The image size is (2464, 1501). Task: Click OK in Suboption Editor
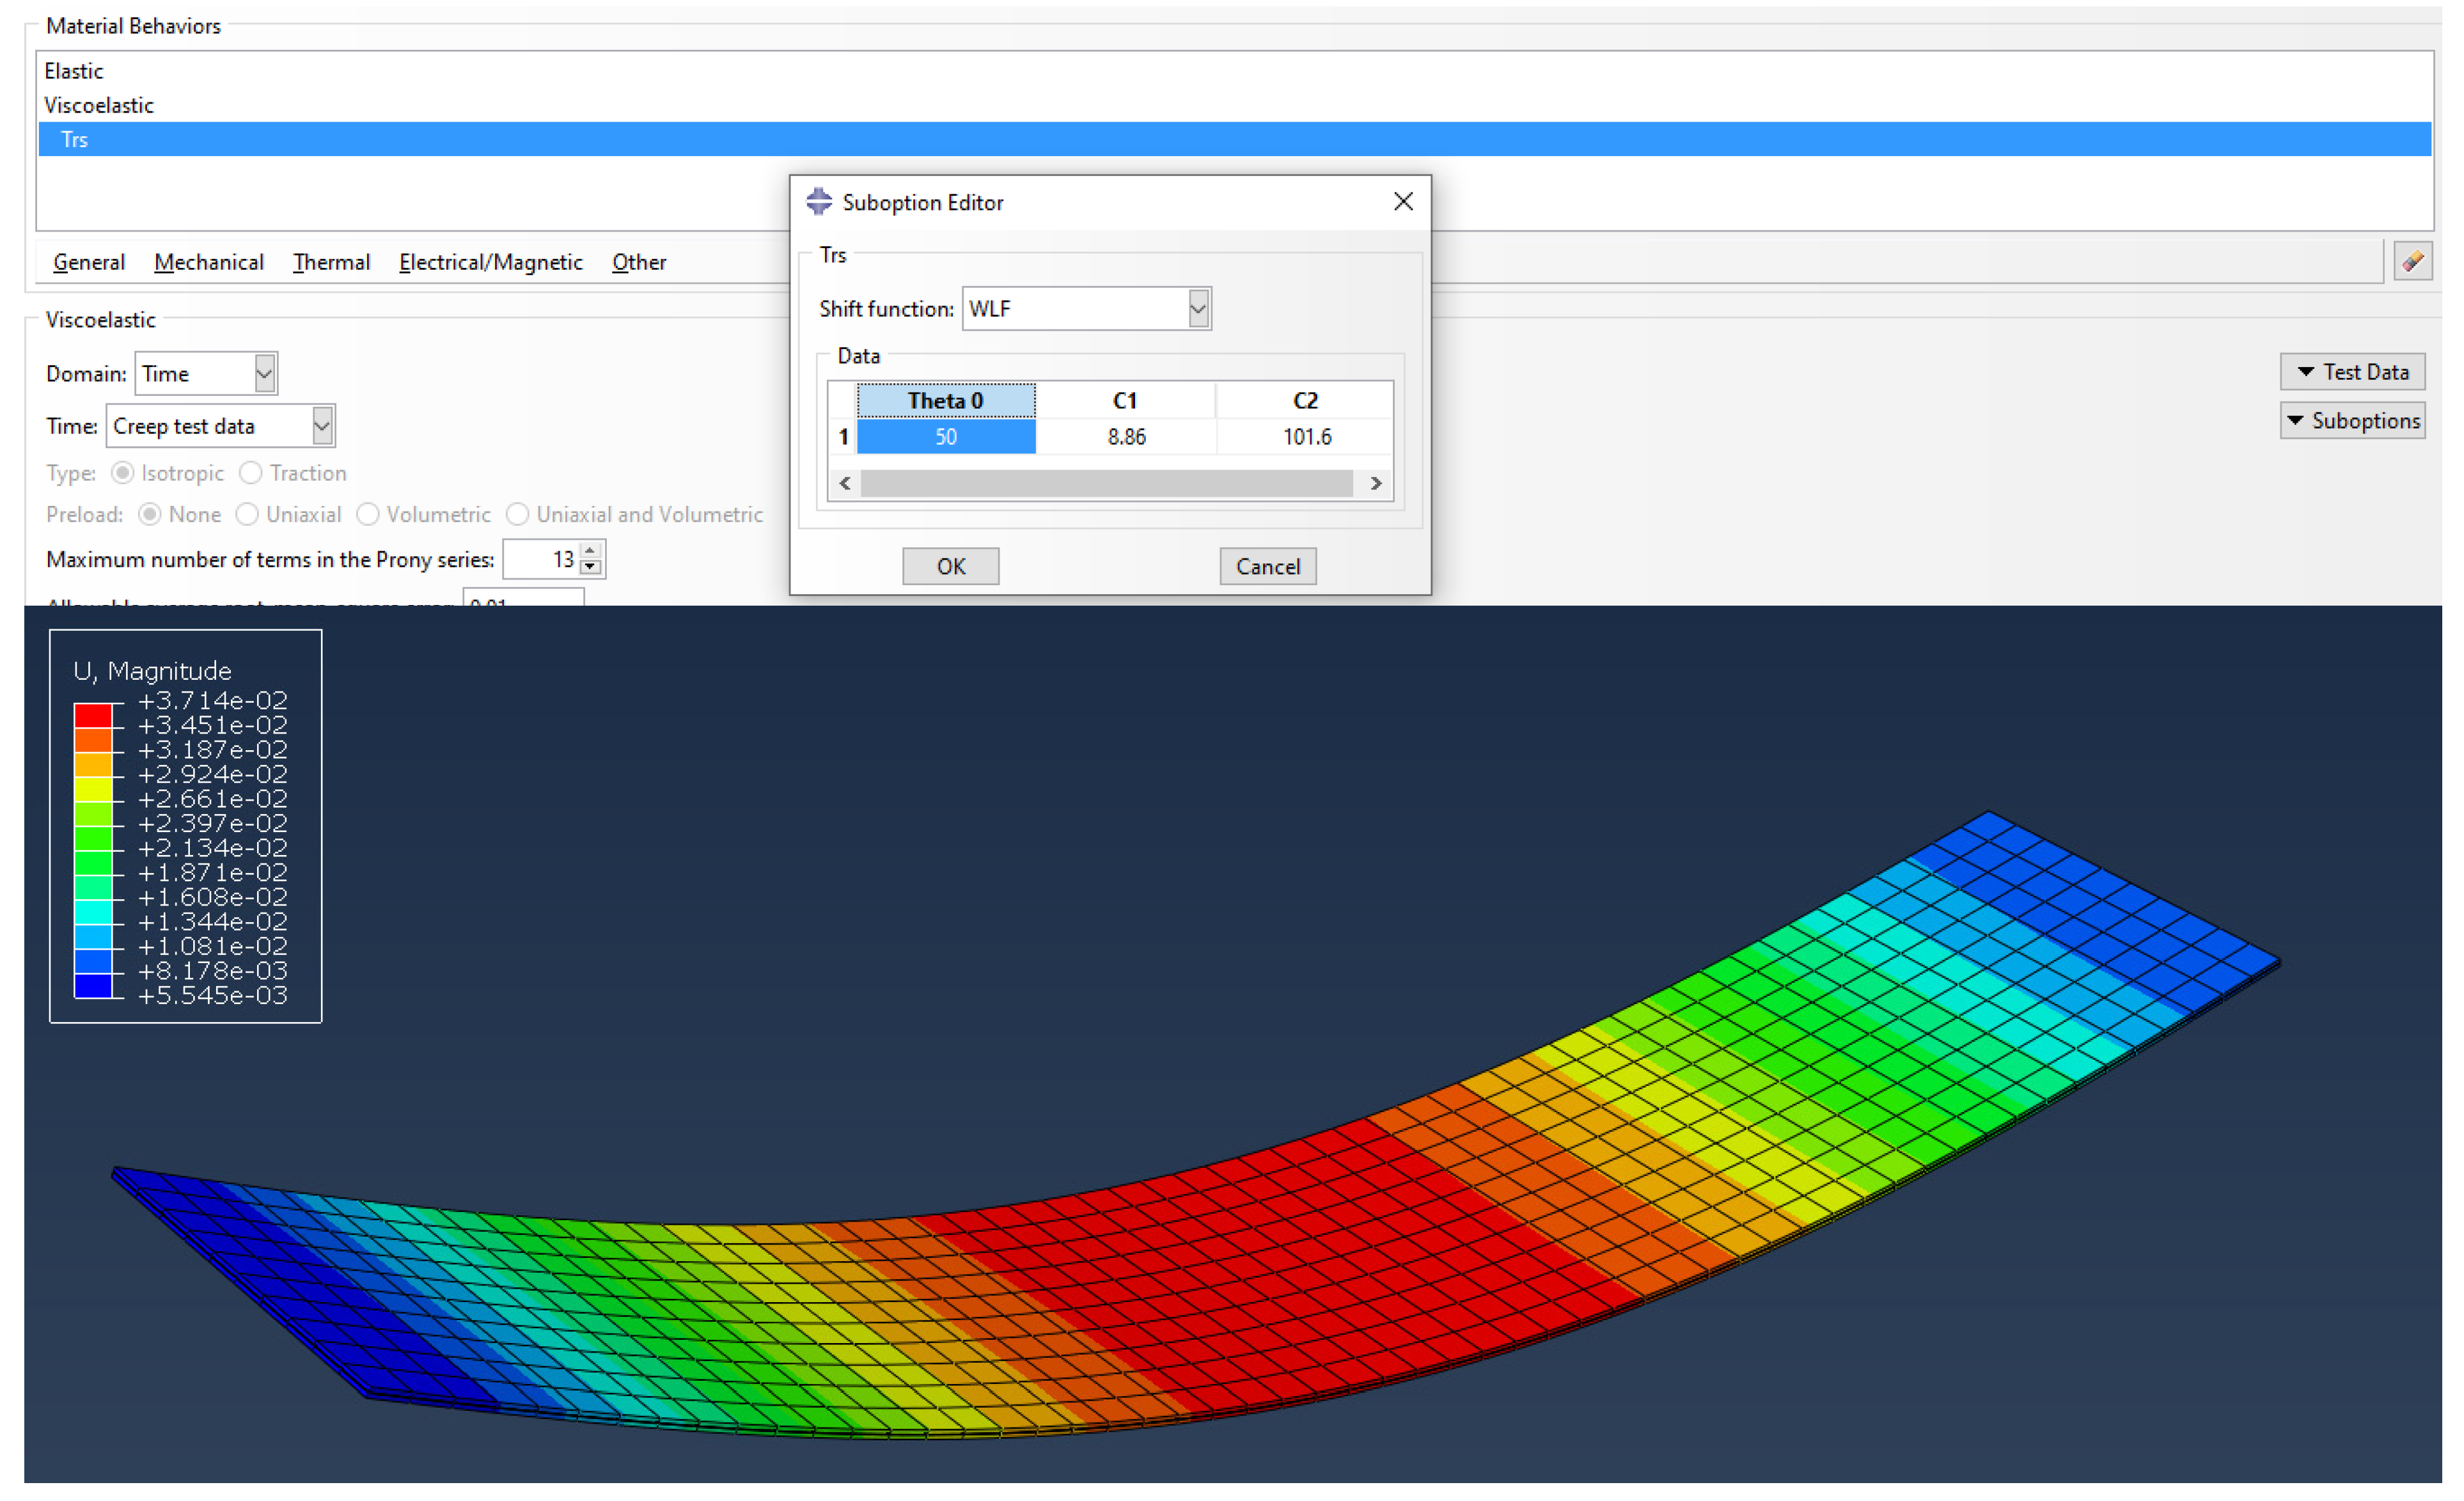pos(950,567)
